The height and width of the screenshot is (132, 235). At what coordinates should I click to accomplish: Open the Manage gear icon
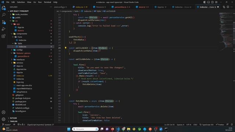[3, 119]
